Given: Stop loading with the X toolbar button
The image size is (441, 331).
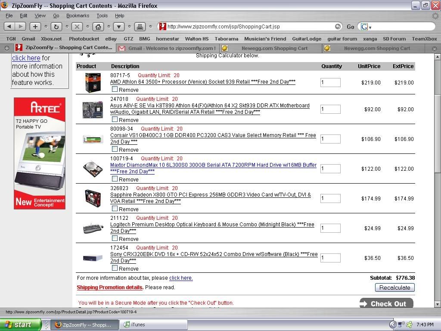Looking at the screenshot, I should click(x=77, y=27).
